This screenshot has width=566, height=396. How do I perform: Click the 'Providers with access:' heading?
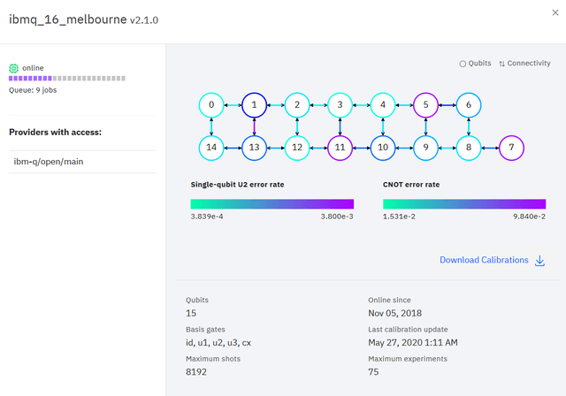tap(55, 133)
